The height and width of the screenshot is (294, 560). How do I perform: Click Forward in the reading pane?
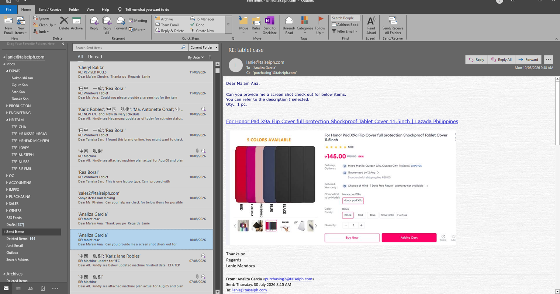click(x=528, y=60)
